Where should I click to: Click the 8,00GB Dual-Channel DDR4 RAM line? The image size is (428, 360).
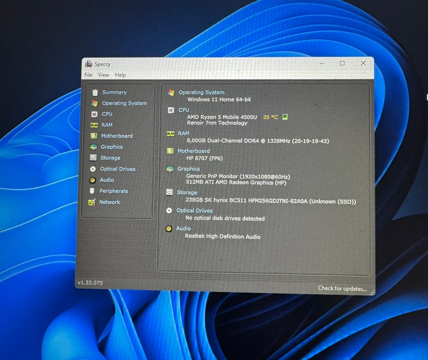tap(258, 141)
